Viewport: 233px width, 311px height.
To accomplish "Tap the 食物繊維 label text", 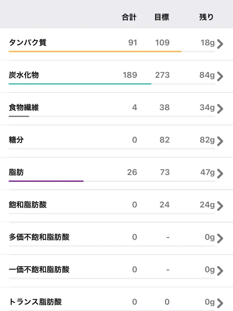I will (24, 108).
